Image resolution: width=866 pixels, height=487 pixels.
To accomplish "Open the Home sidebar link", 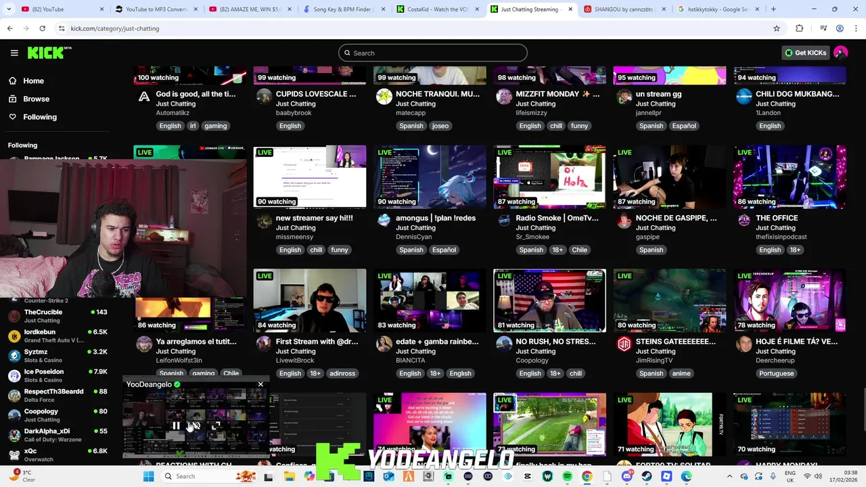I will coord(33,80).
